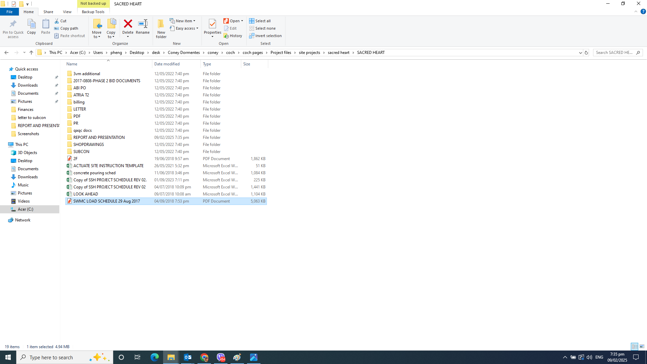Refresh the current folder view
This screenshot has height=364, width=647.
(x=586, y=53)
